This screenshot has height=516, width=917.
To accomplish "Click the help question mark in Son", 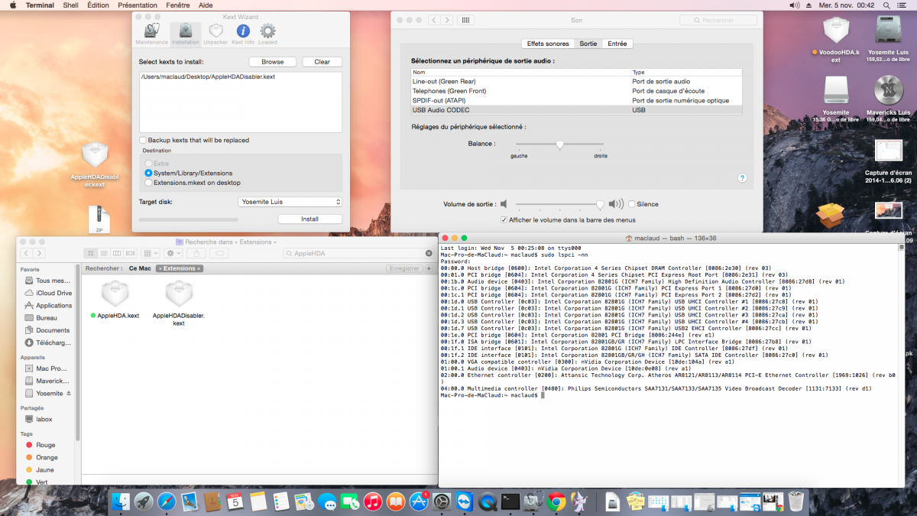I will point(741,177).
